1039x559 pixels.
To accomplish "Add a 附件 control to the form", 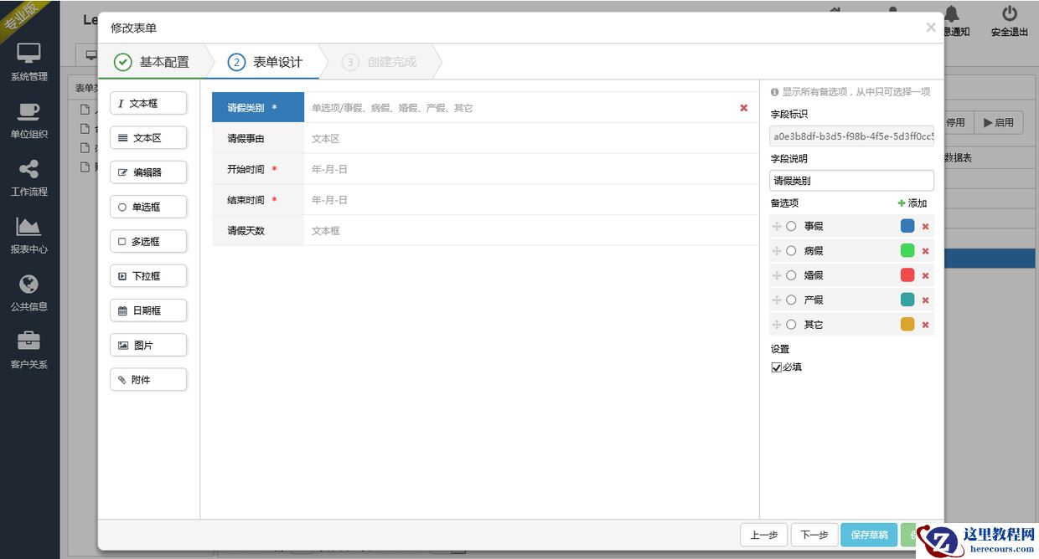I will 148,380.
